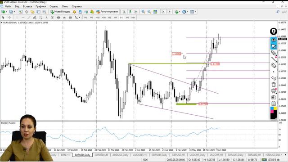Open the Окно menu
The height and width of the screenshot is (162, 288).
click(x=65, y=6)
